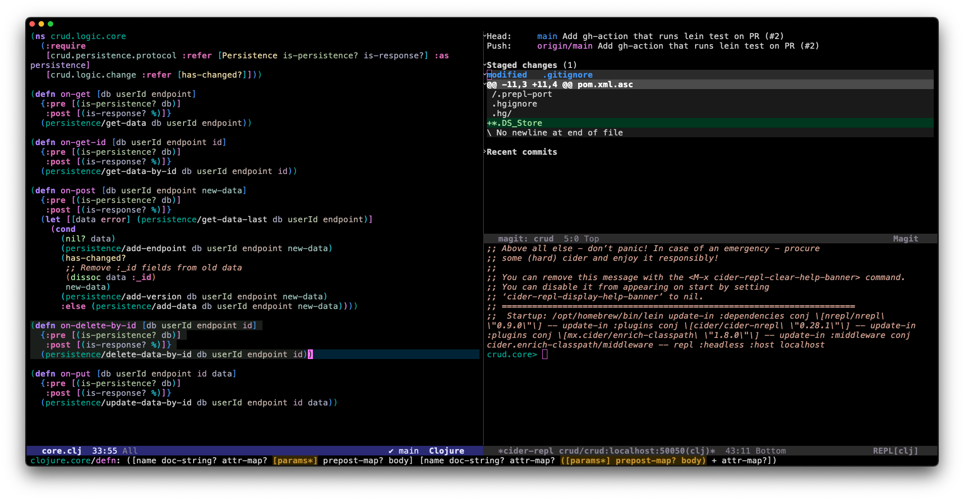This screenshot has height=500, width=964.
Task: Click the highlighted [params*] in echo area
Action: pos(295,460)
